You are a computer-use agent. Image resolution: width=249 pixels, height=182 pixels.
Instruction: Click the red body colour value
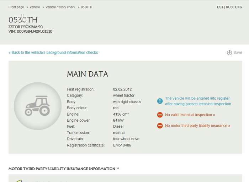[116, 108]
